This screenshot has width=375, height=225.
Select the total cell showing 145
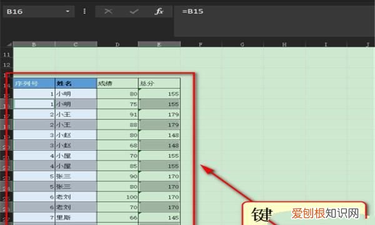[159, 217]
